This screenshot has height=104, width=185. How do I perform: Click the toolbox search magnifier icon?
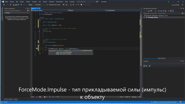[28, 11]
